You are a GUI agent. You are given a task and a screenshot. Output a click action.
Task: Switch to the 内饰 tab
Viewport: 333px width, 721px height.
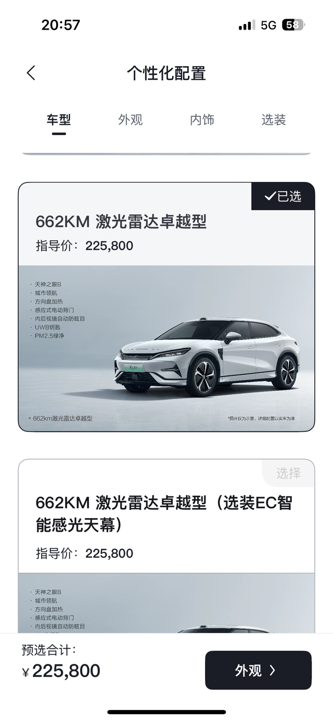click(202, 120)
